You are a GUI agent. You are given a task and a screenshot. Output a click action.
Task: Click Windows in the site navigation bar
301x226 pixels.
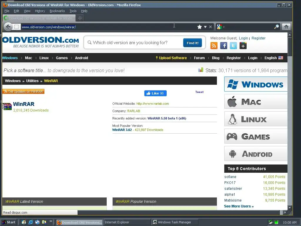click(x=10, y=58)
